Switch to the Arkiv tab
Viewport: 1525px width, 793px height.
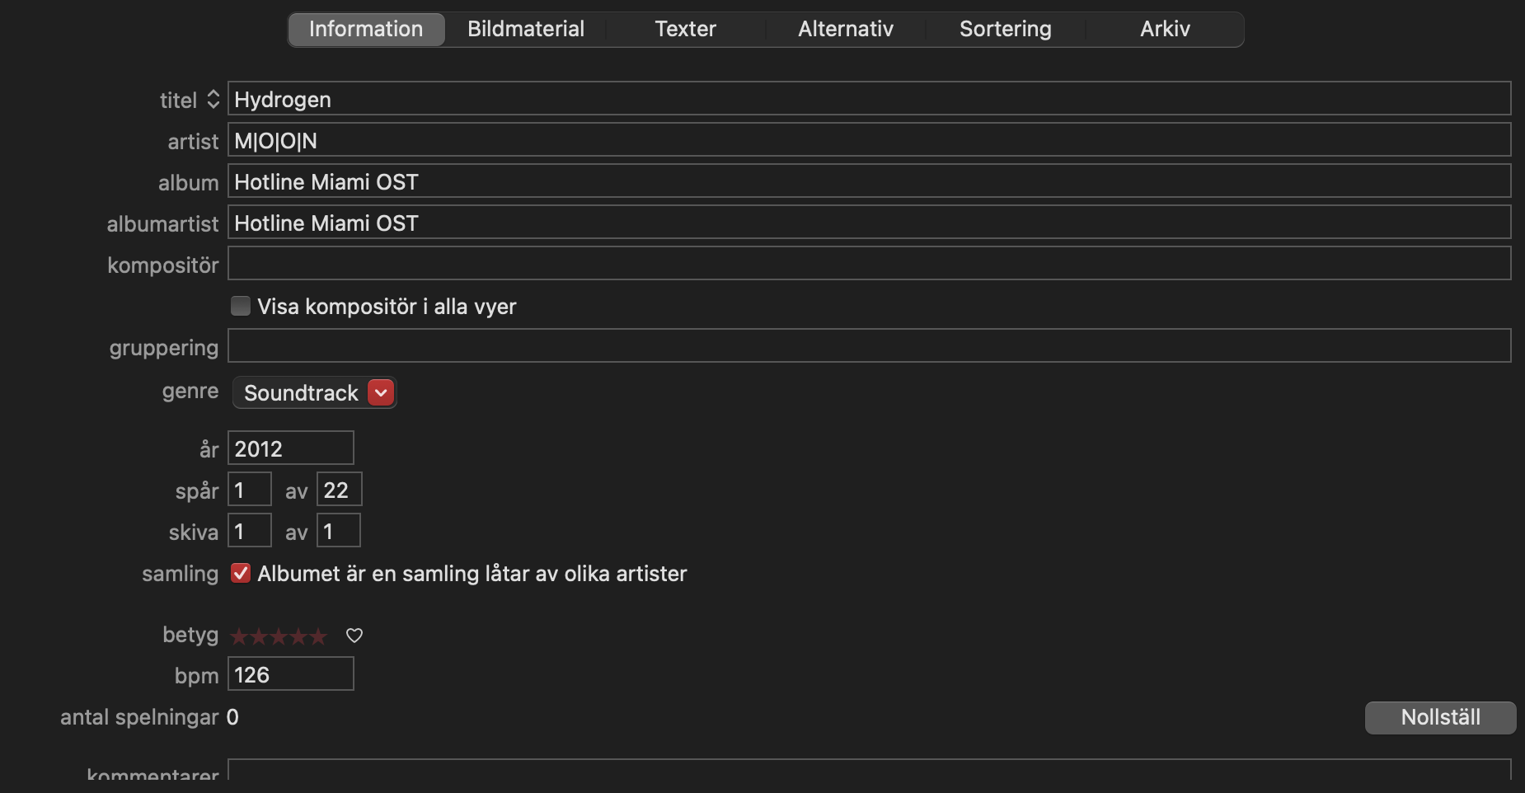(1165, 29)
